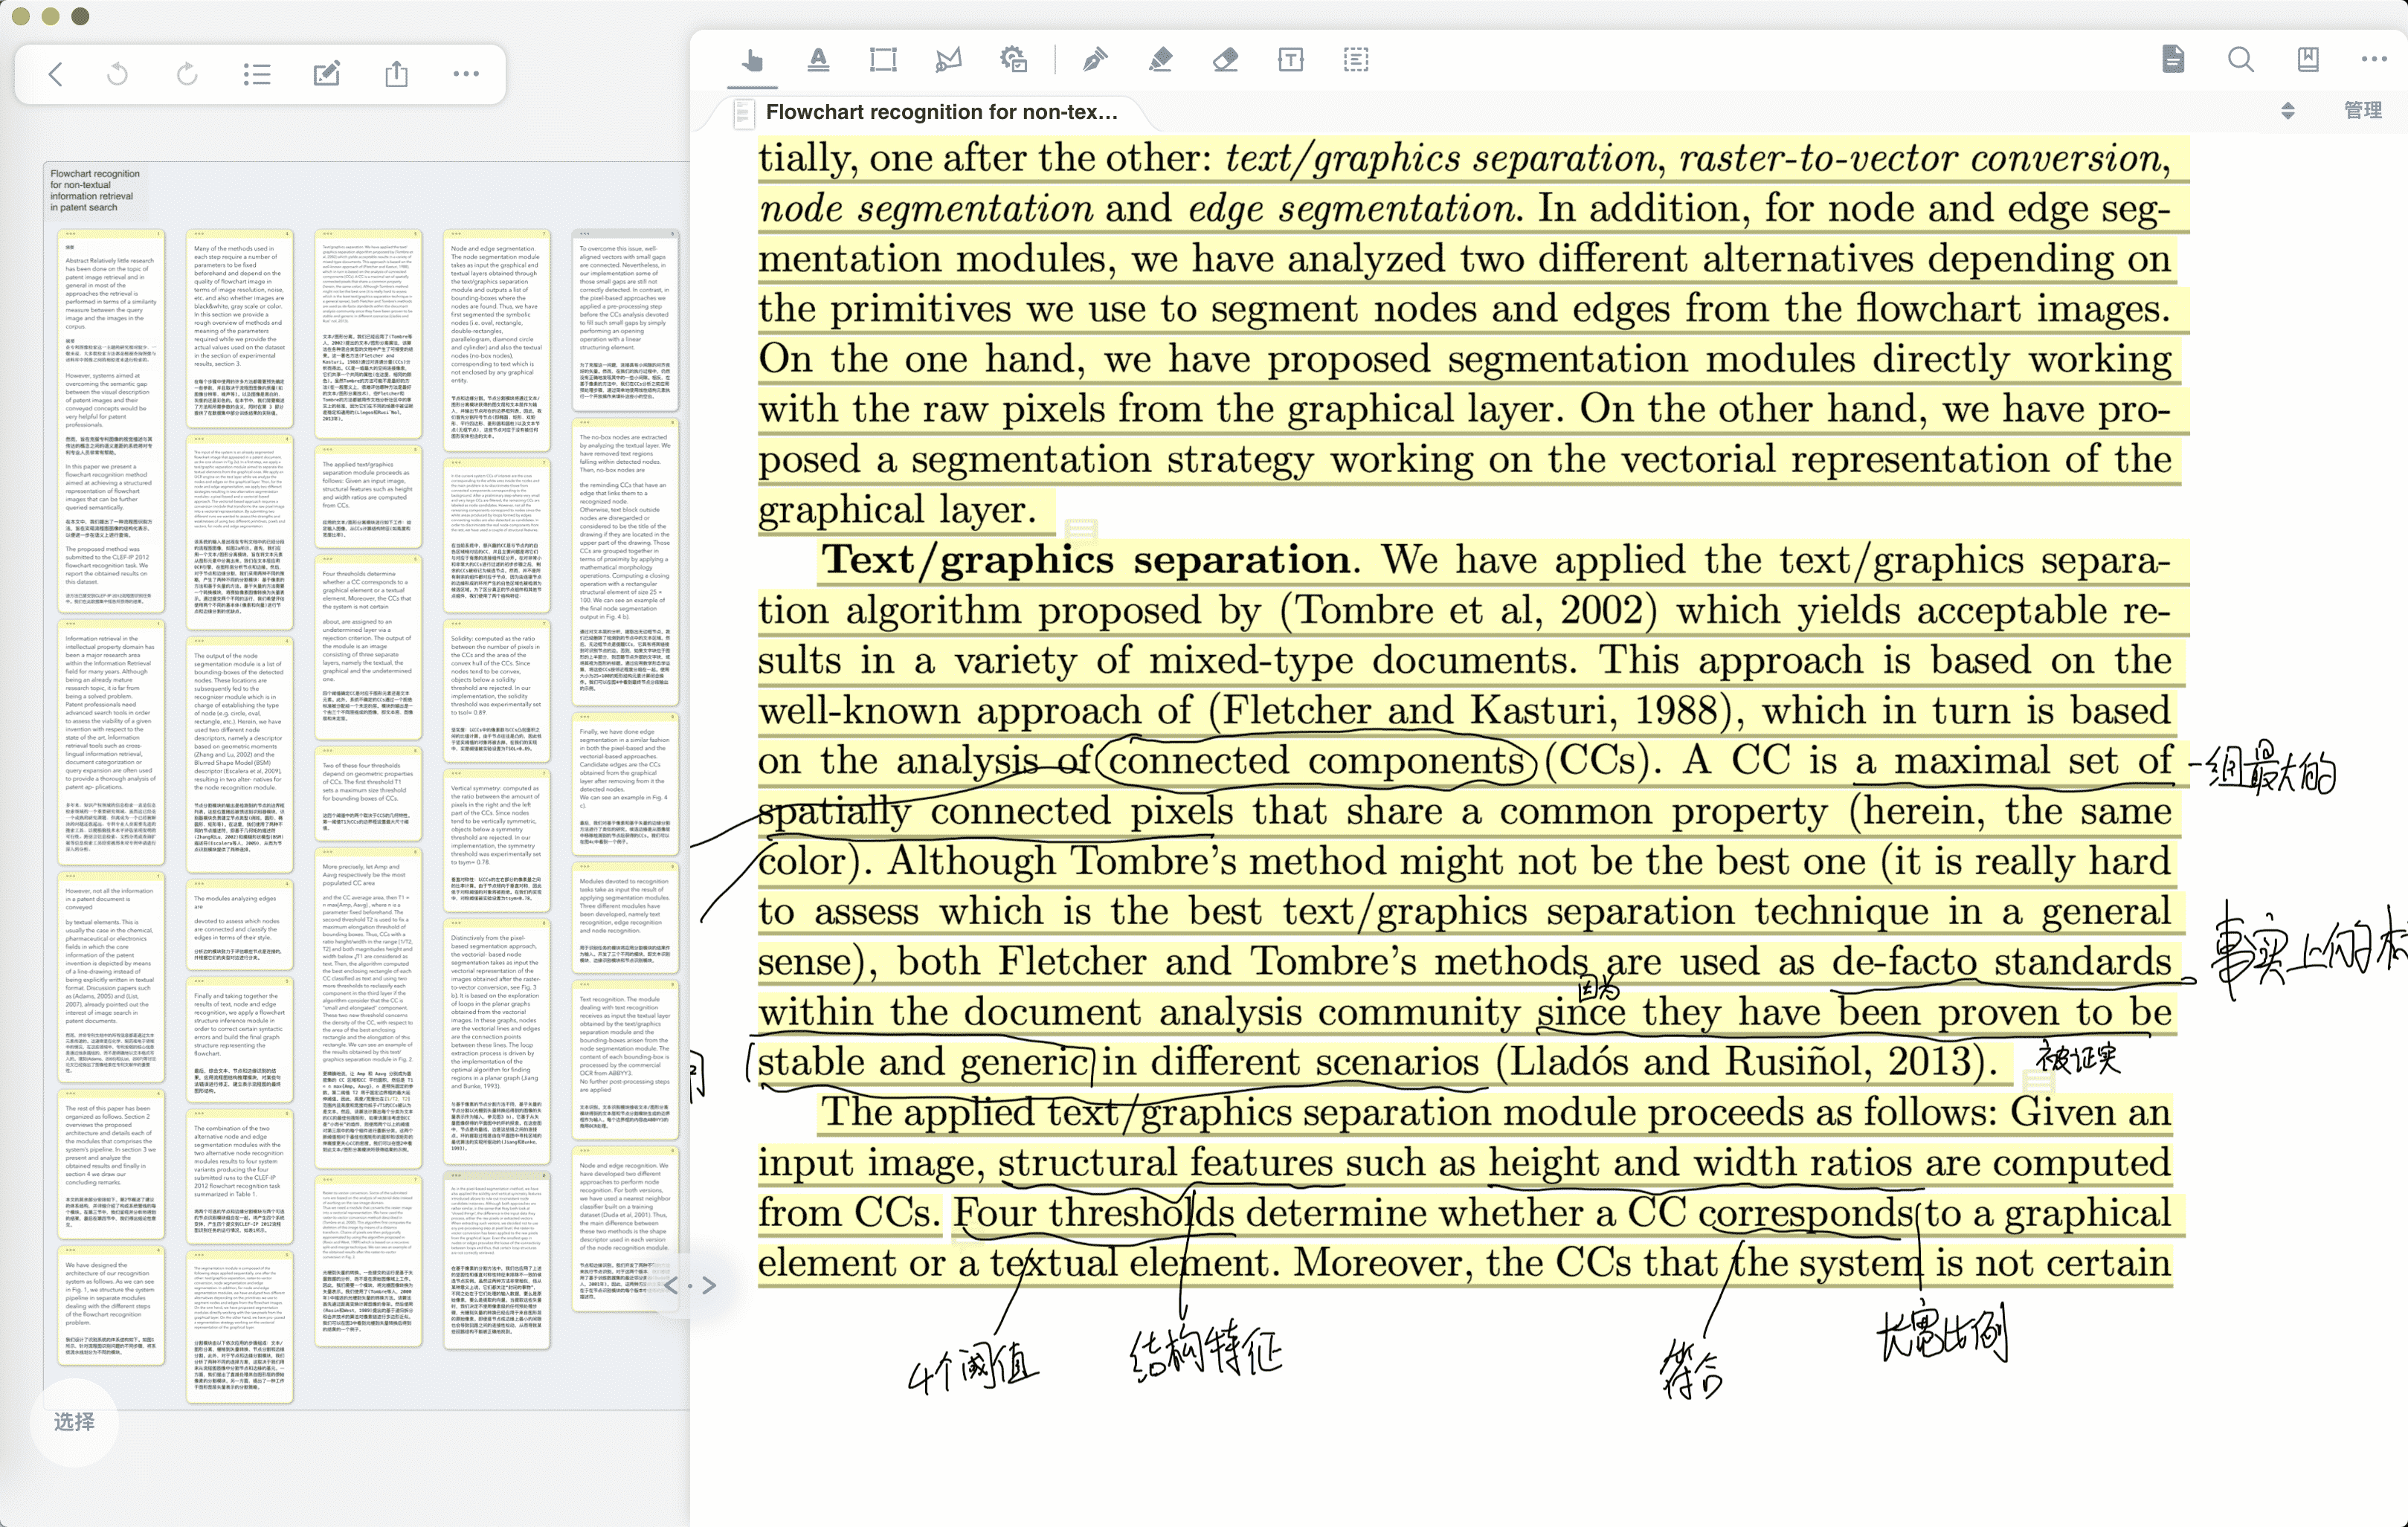
Task: Select the rectangle selection tool
Action: [883, 61]
